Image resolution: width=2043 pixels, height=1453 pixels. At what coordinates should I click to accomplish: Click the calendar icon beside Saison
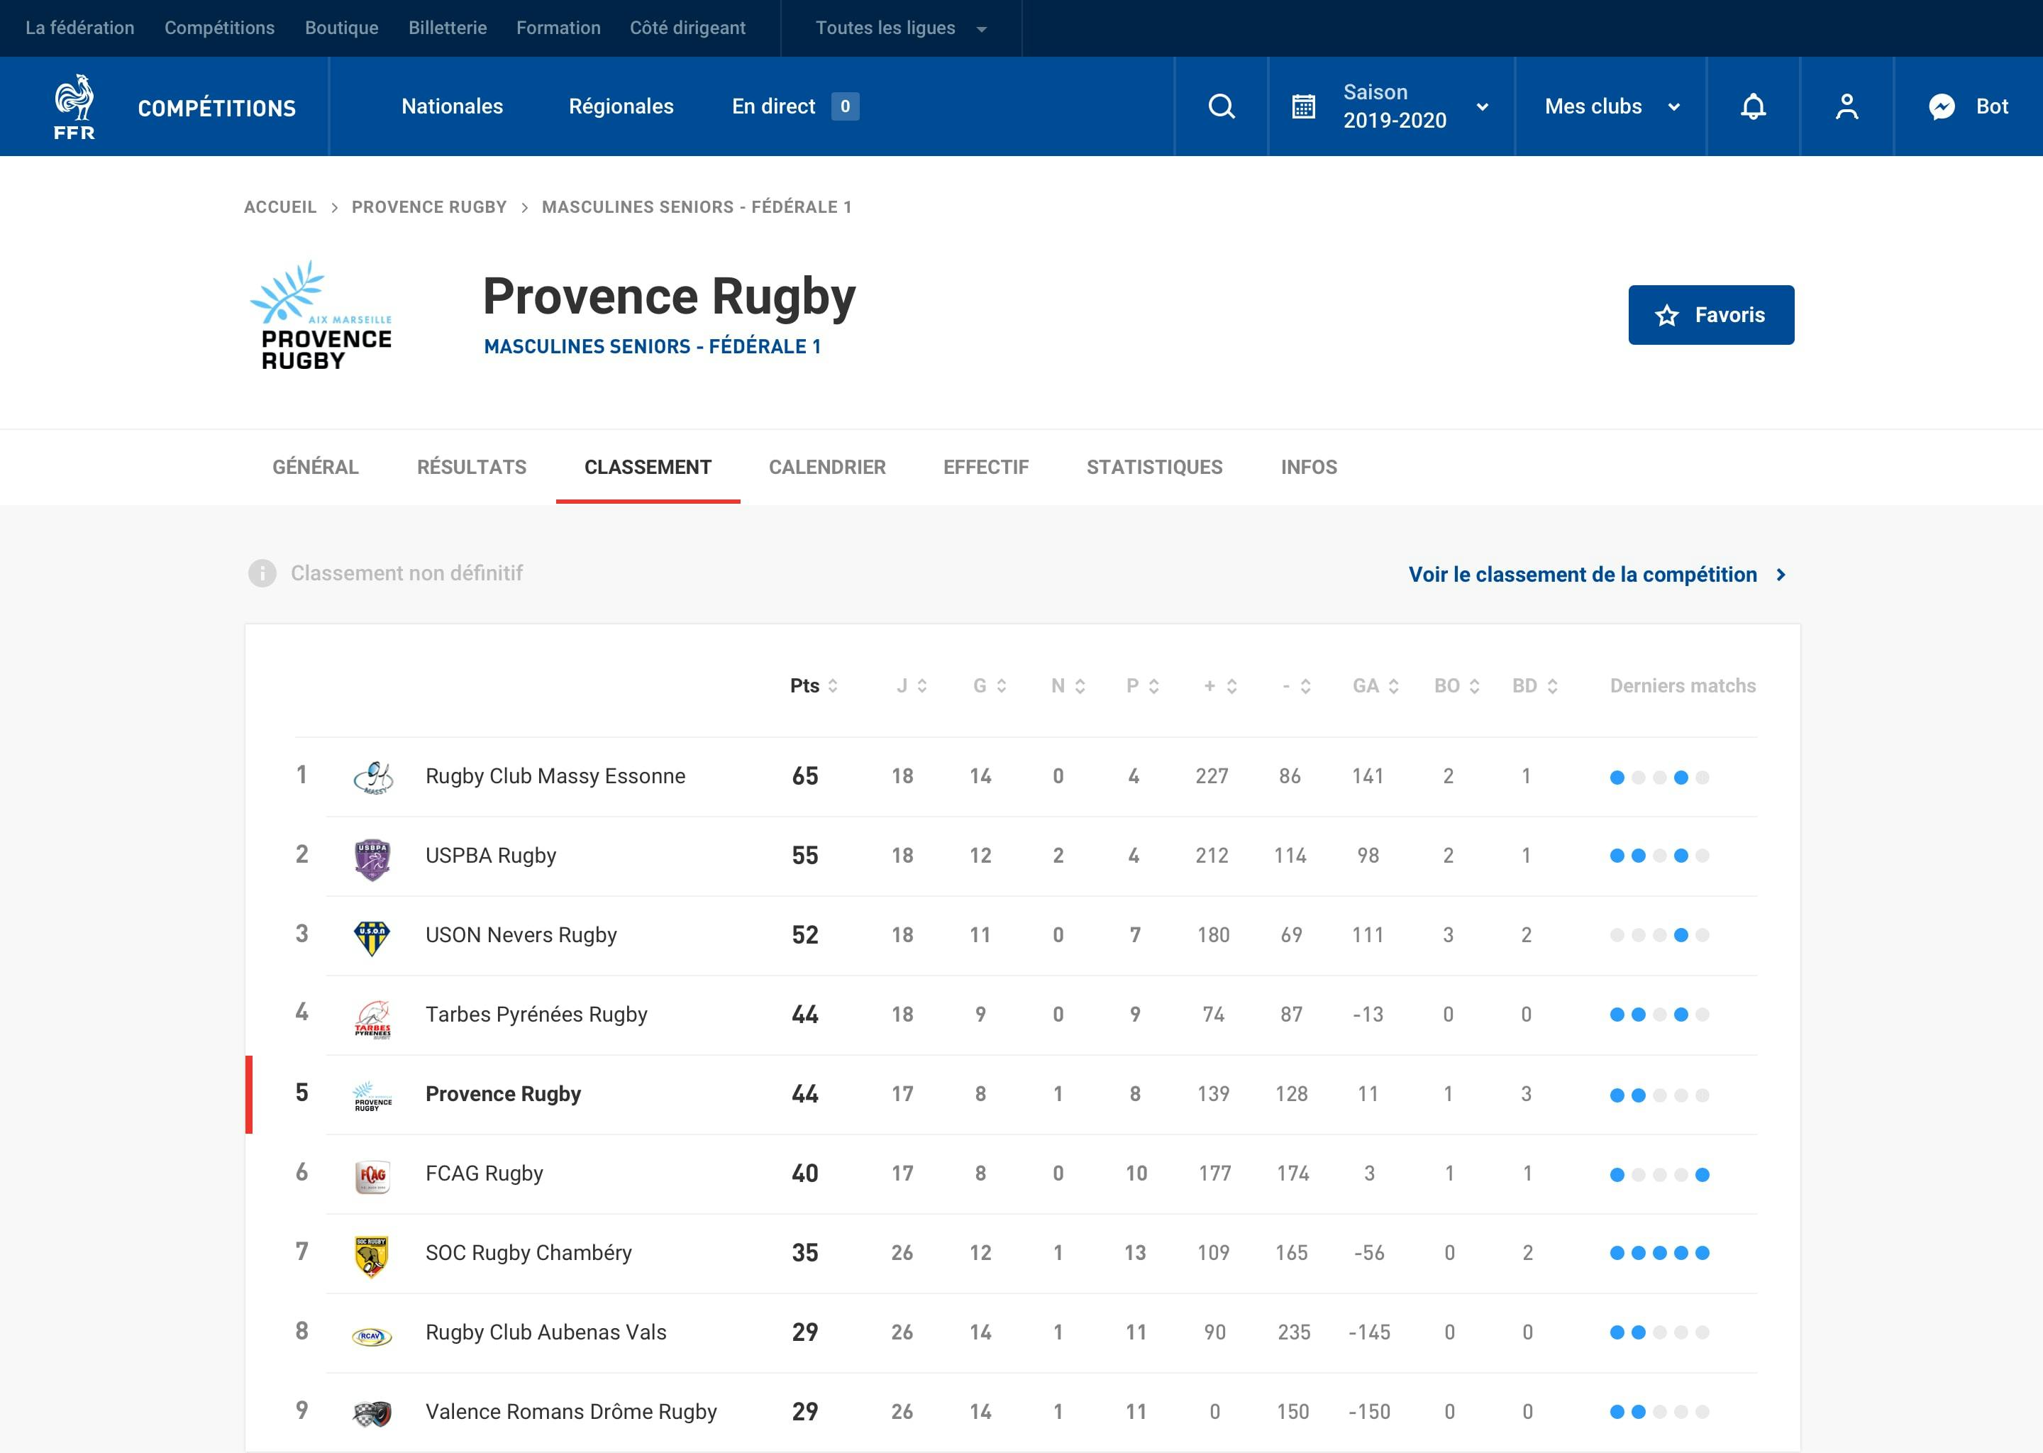pyautogui.click(x=1303, y=106)
